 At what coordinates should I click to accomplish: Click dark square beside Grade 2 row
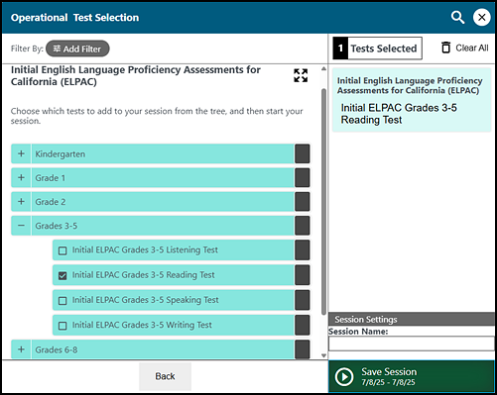tap(303, 202)
